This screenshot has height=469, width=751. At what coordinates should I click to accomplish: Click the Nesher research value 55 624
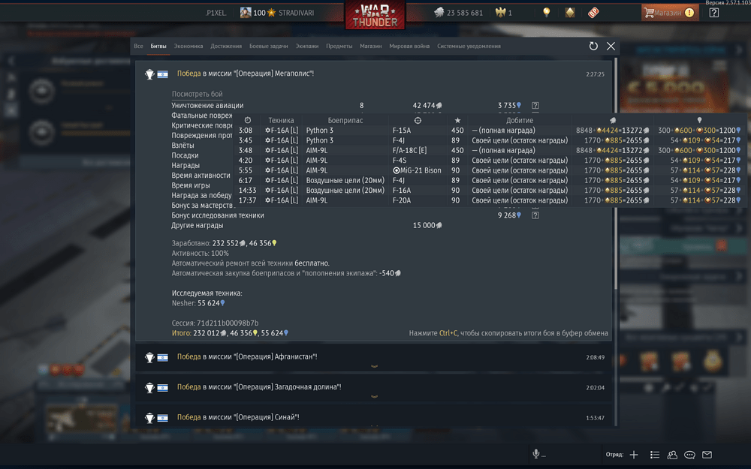[x=211, y=303]
